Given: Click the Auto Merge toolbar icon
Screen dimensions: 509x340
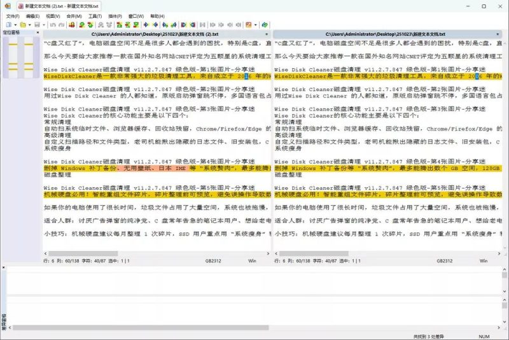Looking at the screenshot, I should click(x=202, y=25).
